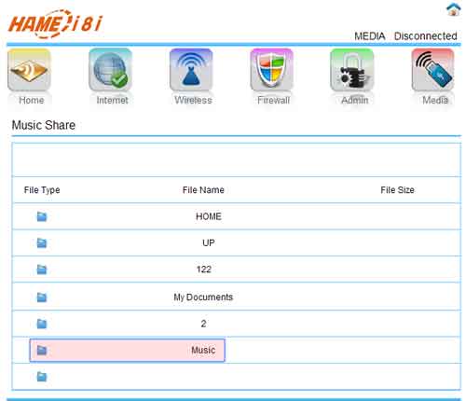Open the Home section icon

click(29, 70)
